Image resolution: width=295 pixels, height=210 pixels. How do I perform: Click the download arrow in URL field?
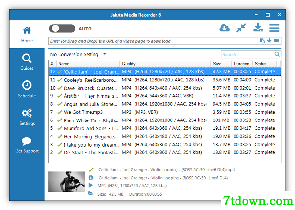point(269,40)
